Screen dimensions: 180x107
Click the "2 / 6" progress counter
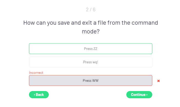coord(91,10)
